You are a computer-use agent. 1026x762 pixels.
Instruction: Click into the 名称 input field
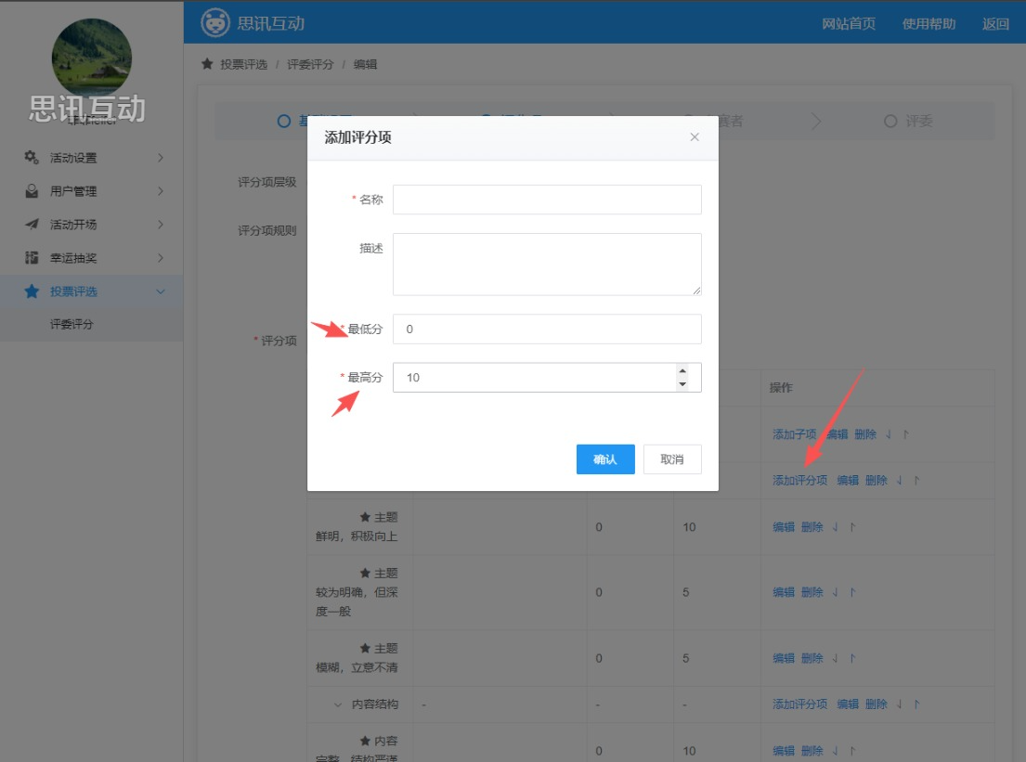pos(547,200)
